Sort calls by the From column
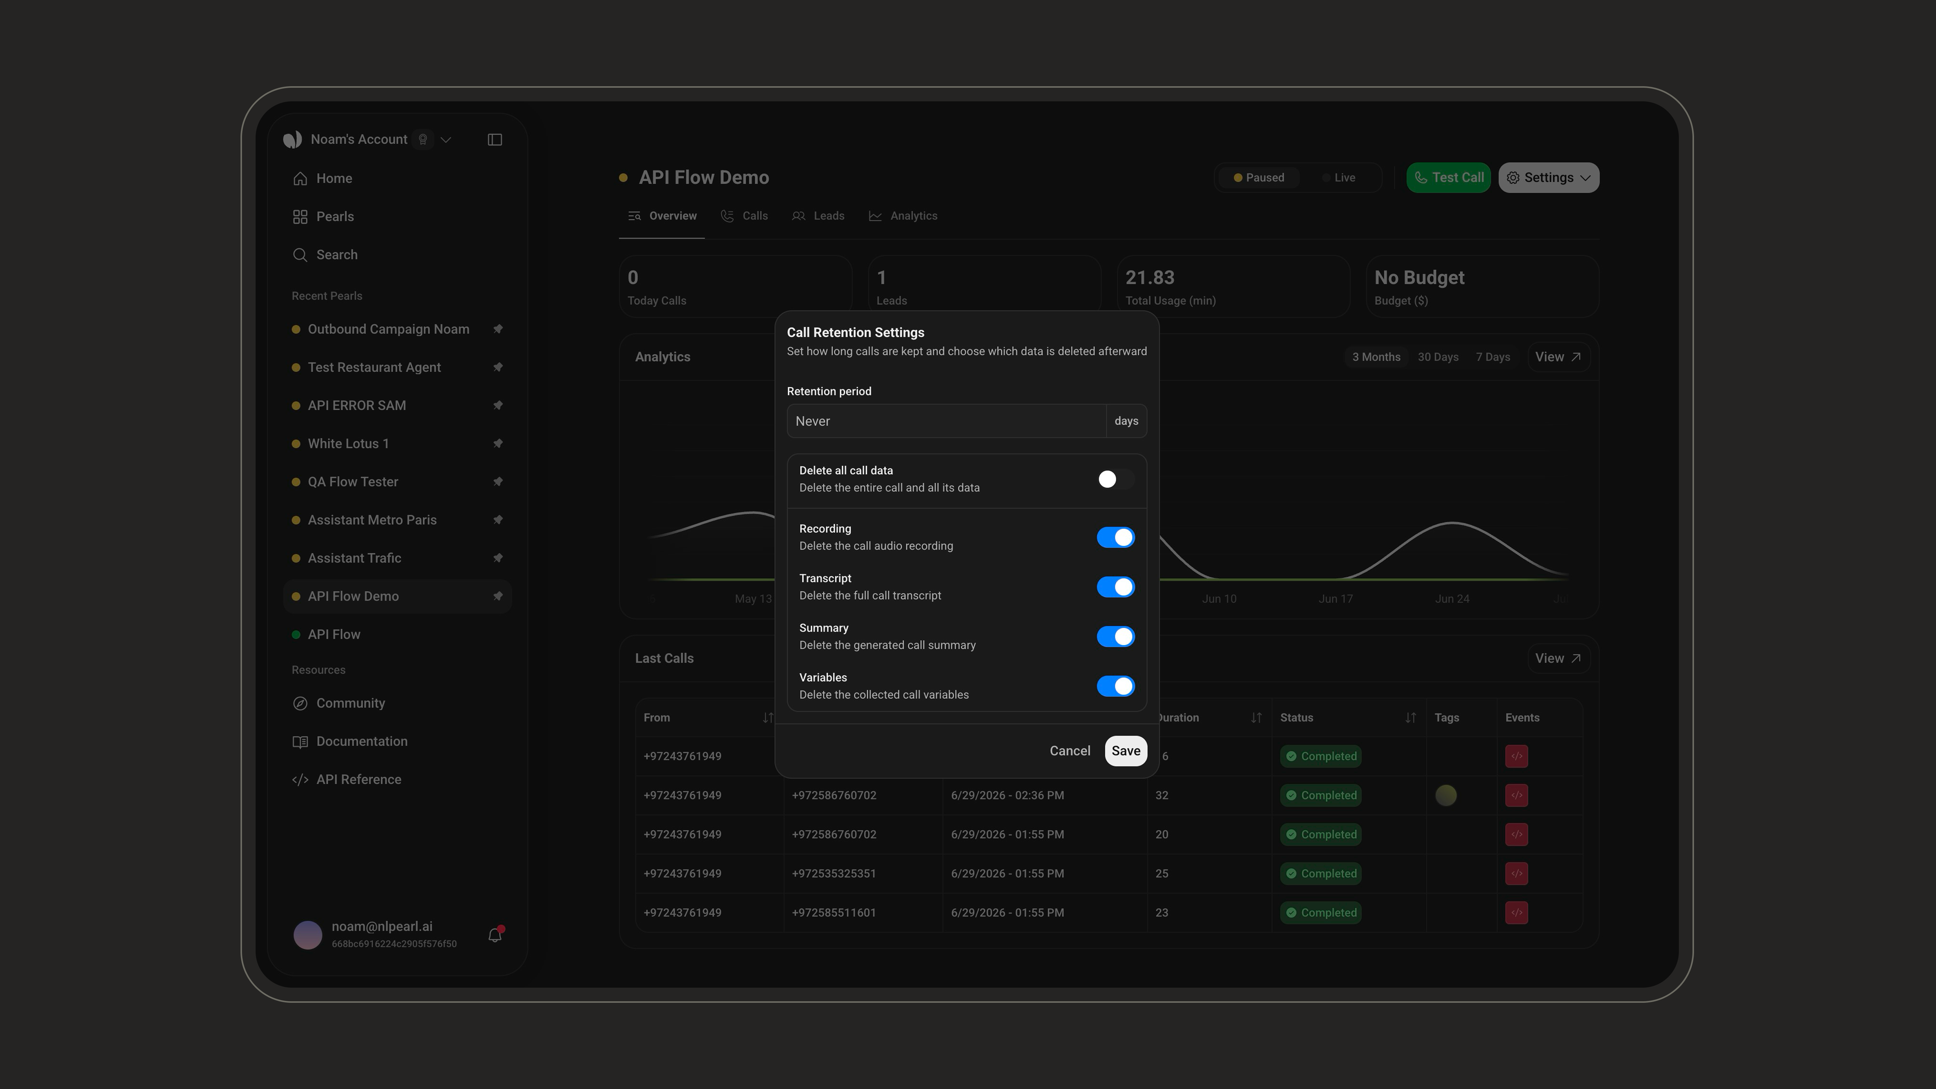Viewport: 1936px width, 1089px height. [767, 718]
